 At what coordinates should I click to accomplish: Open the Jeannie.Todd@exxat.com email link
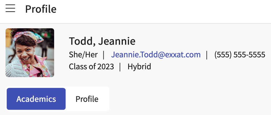pyautogui.click(x=156, y=55)
